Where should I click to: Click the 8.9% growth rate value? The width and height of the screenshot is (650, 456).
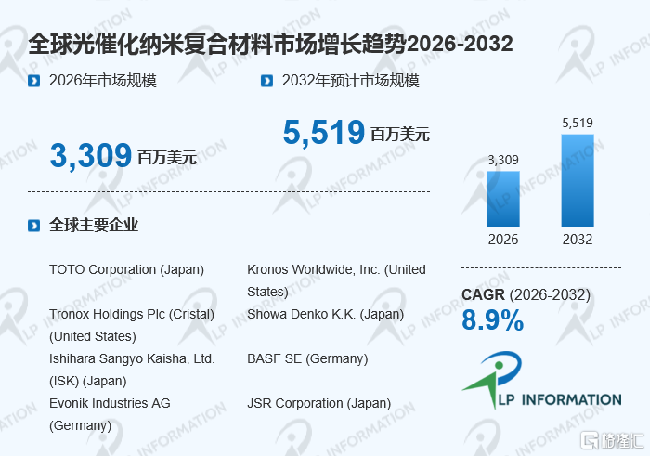click(492, 320)
